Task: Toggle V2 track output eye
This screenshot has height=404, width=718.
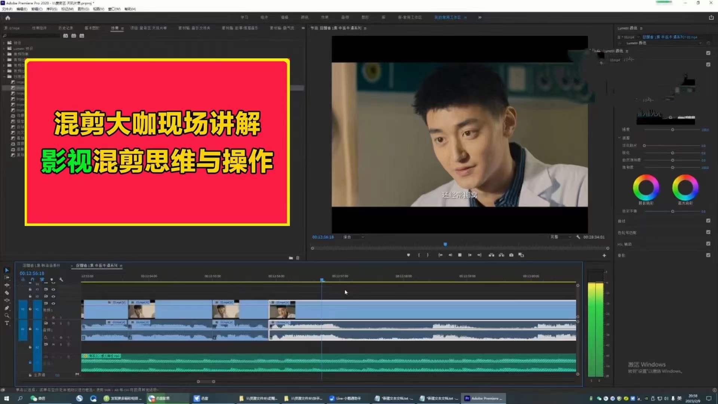Action: click(x=53, y=296)
